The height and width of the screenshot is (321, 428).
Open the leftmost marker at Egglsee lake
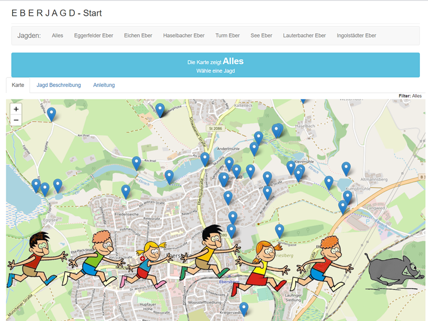click(x=36, y=185)
